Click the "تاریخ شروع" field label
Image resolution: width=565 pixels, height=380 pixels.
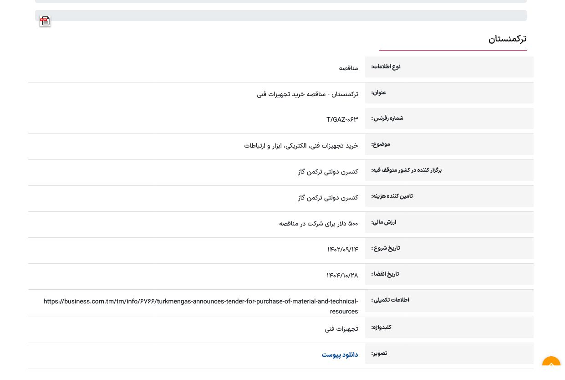pos(385,248)
